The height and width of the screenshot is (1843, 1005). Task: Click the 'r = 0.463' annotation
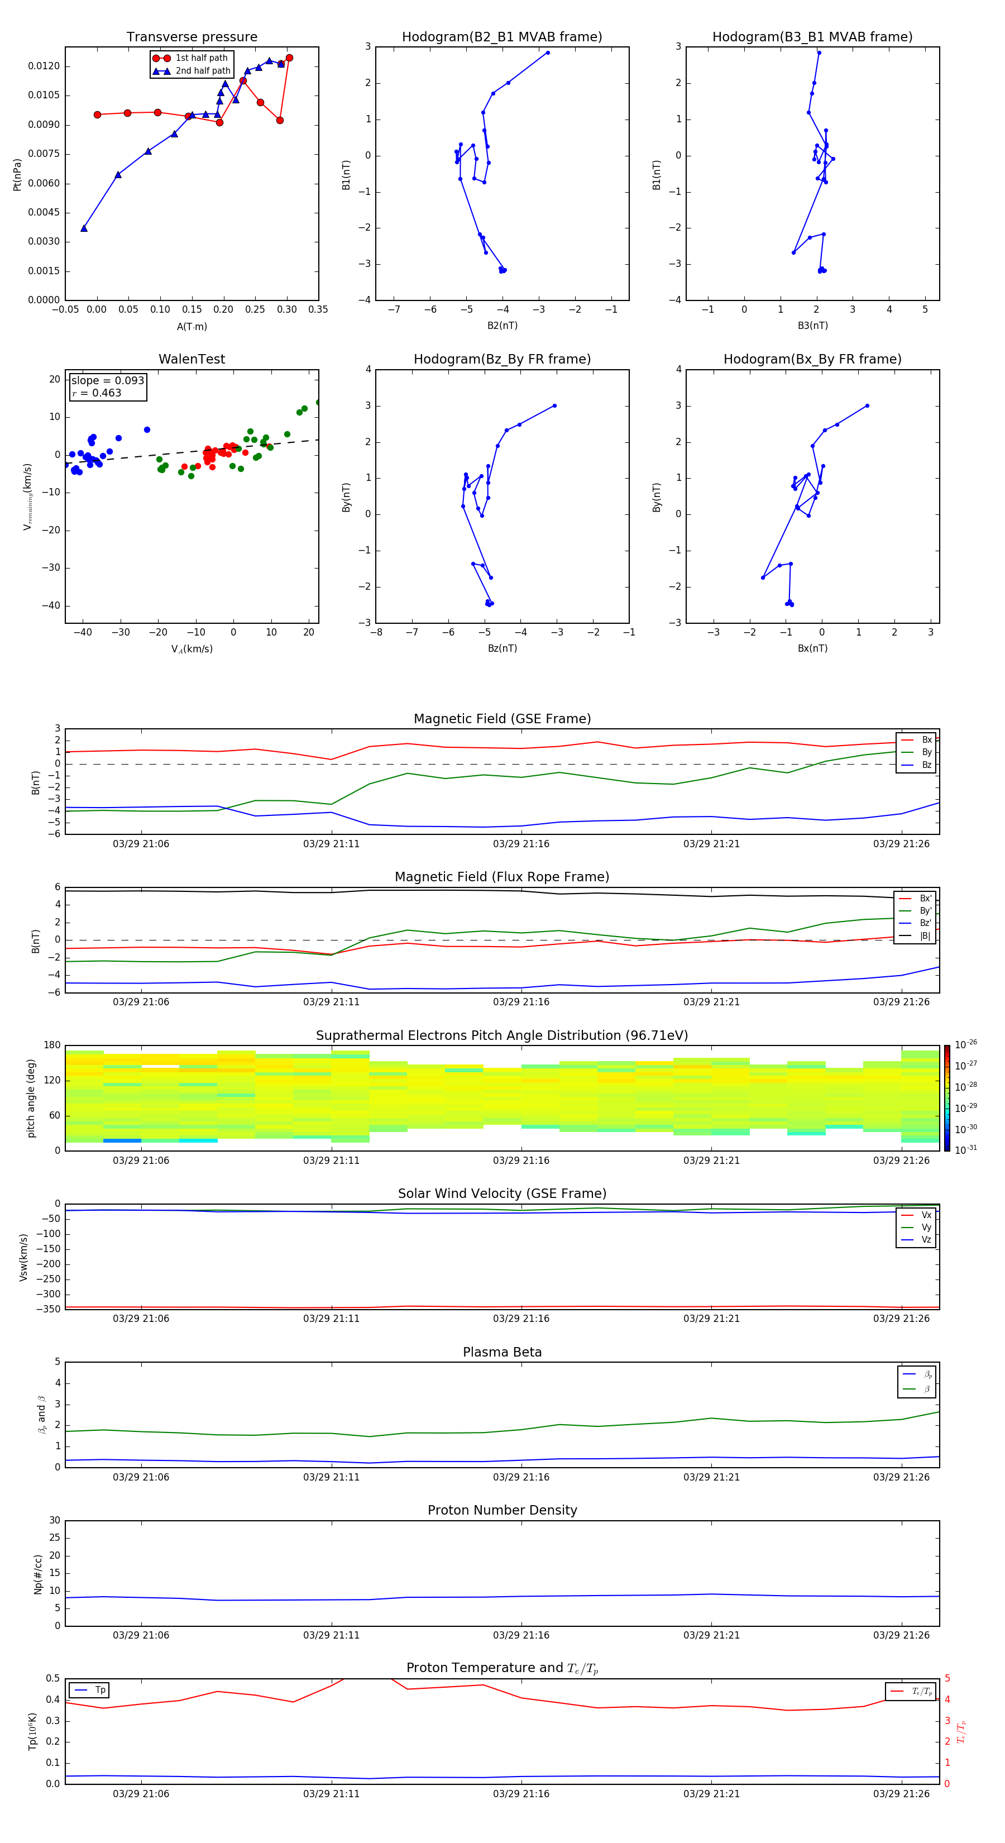97,393
